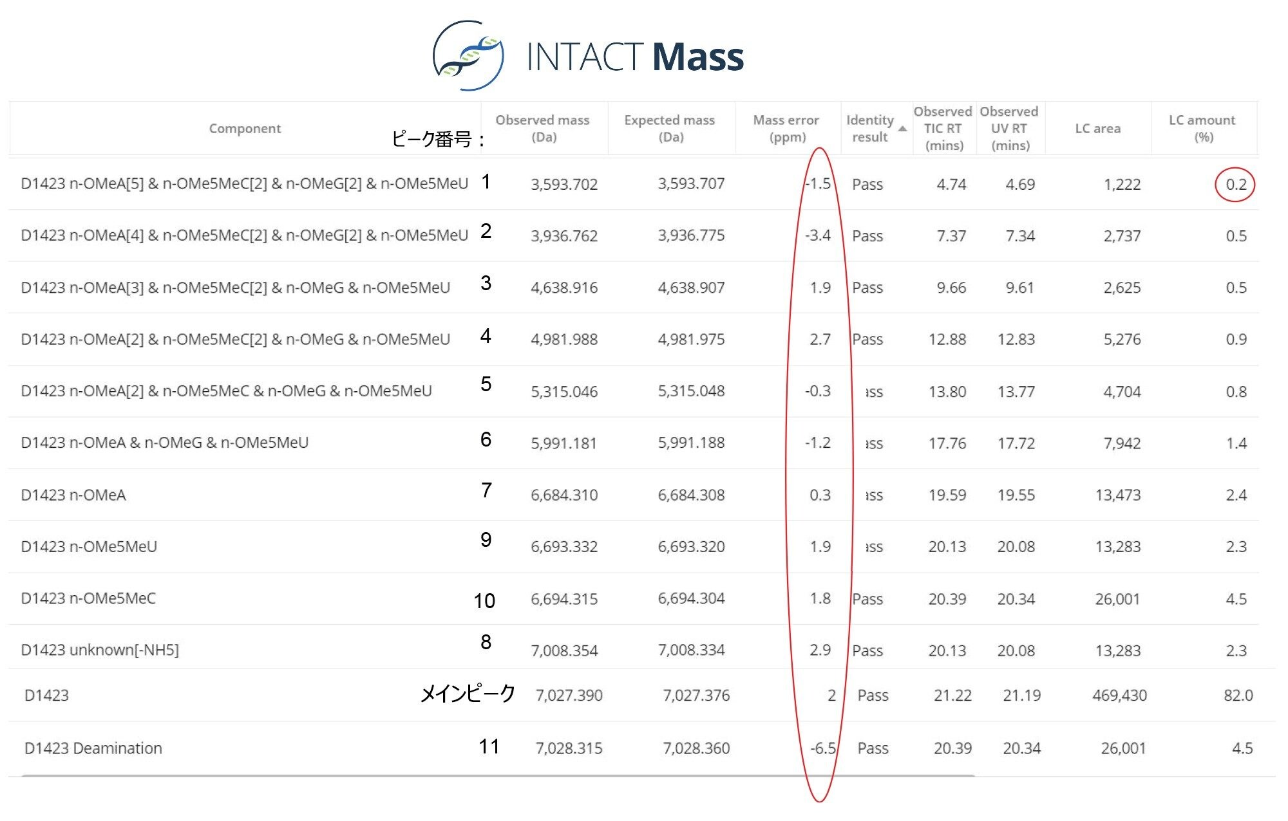Click expected mass 7,028.360
The height and width of the screenshot is (821, 1288).
tap(696, 748)
